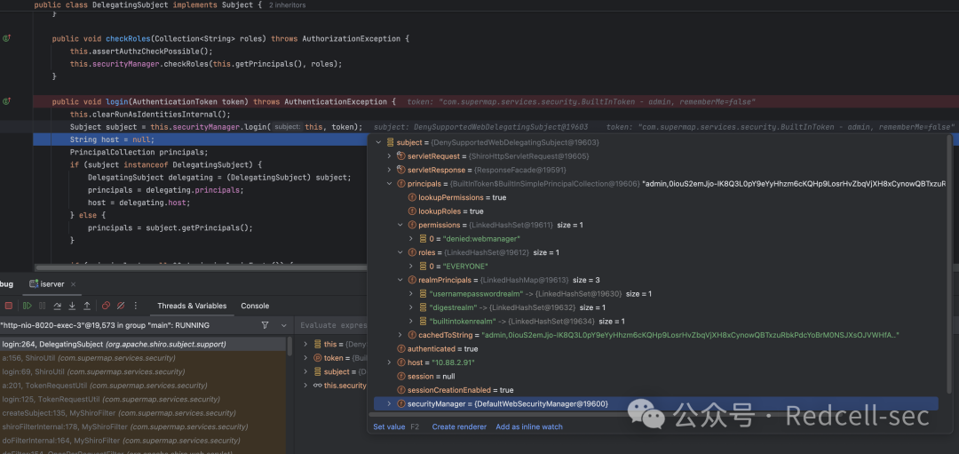Collapse the principals node
The width and height of the screenshot is (959, 454).
pyautogui.click(x=390, y=184)
